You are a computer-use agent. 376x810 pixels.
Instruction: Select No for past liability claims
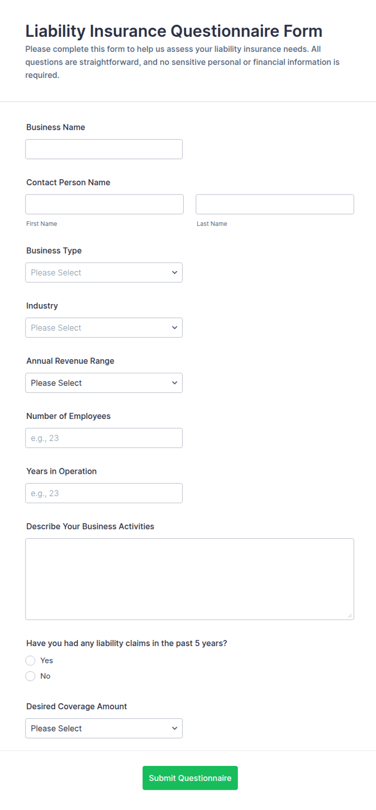coord(30,676)
